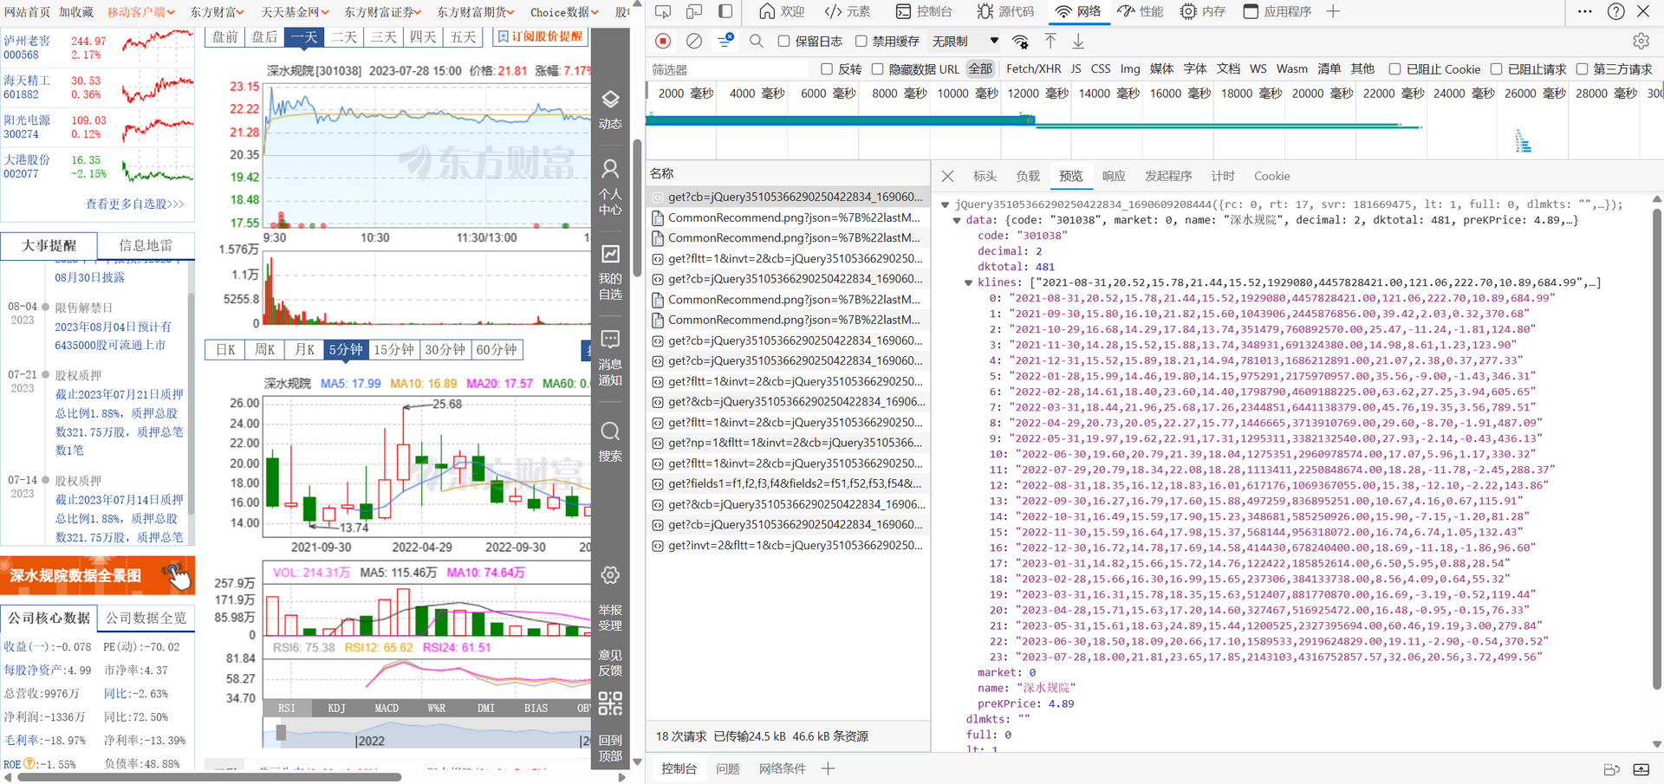Viewport: 1664px width, 784px height.
Task: Collapse the root jQuery response triangle
Action: tap(946, 204)
